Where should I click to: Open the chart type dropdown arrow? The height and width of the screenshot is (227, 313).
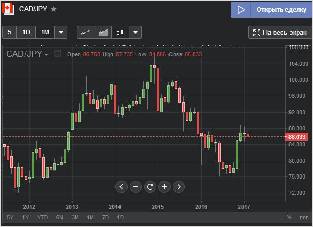tap(135, 32)
